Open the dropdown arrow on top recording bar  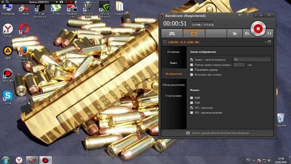tap(56, 2)
